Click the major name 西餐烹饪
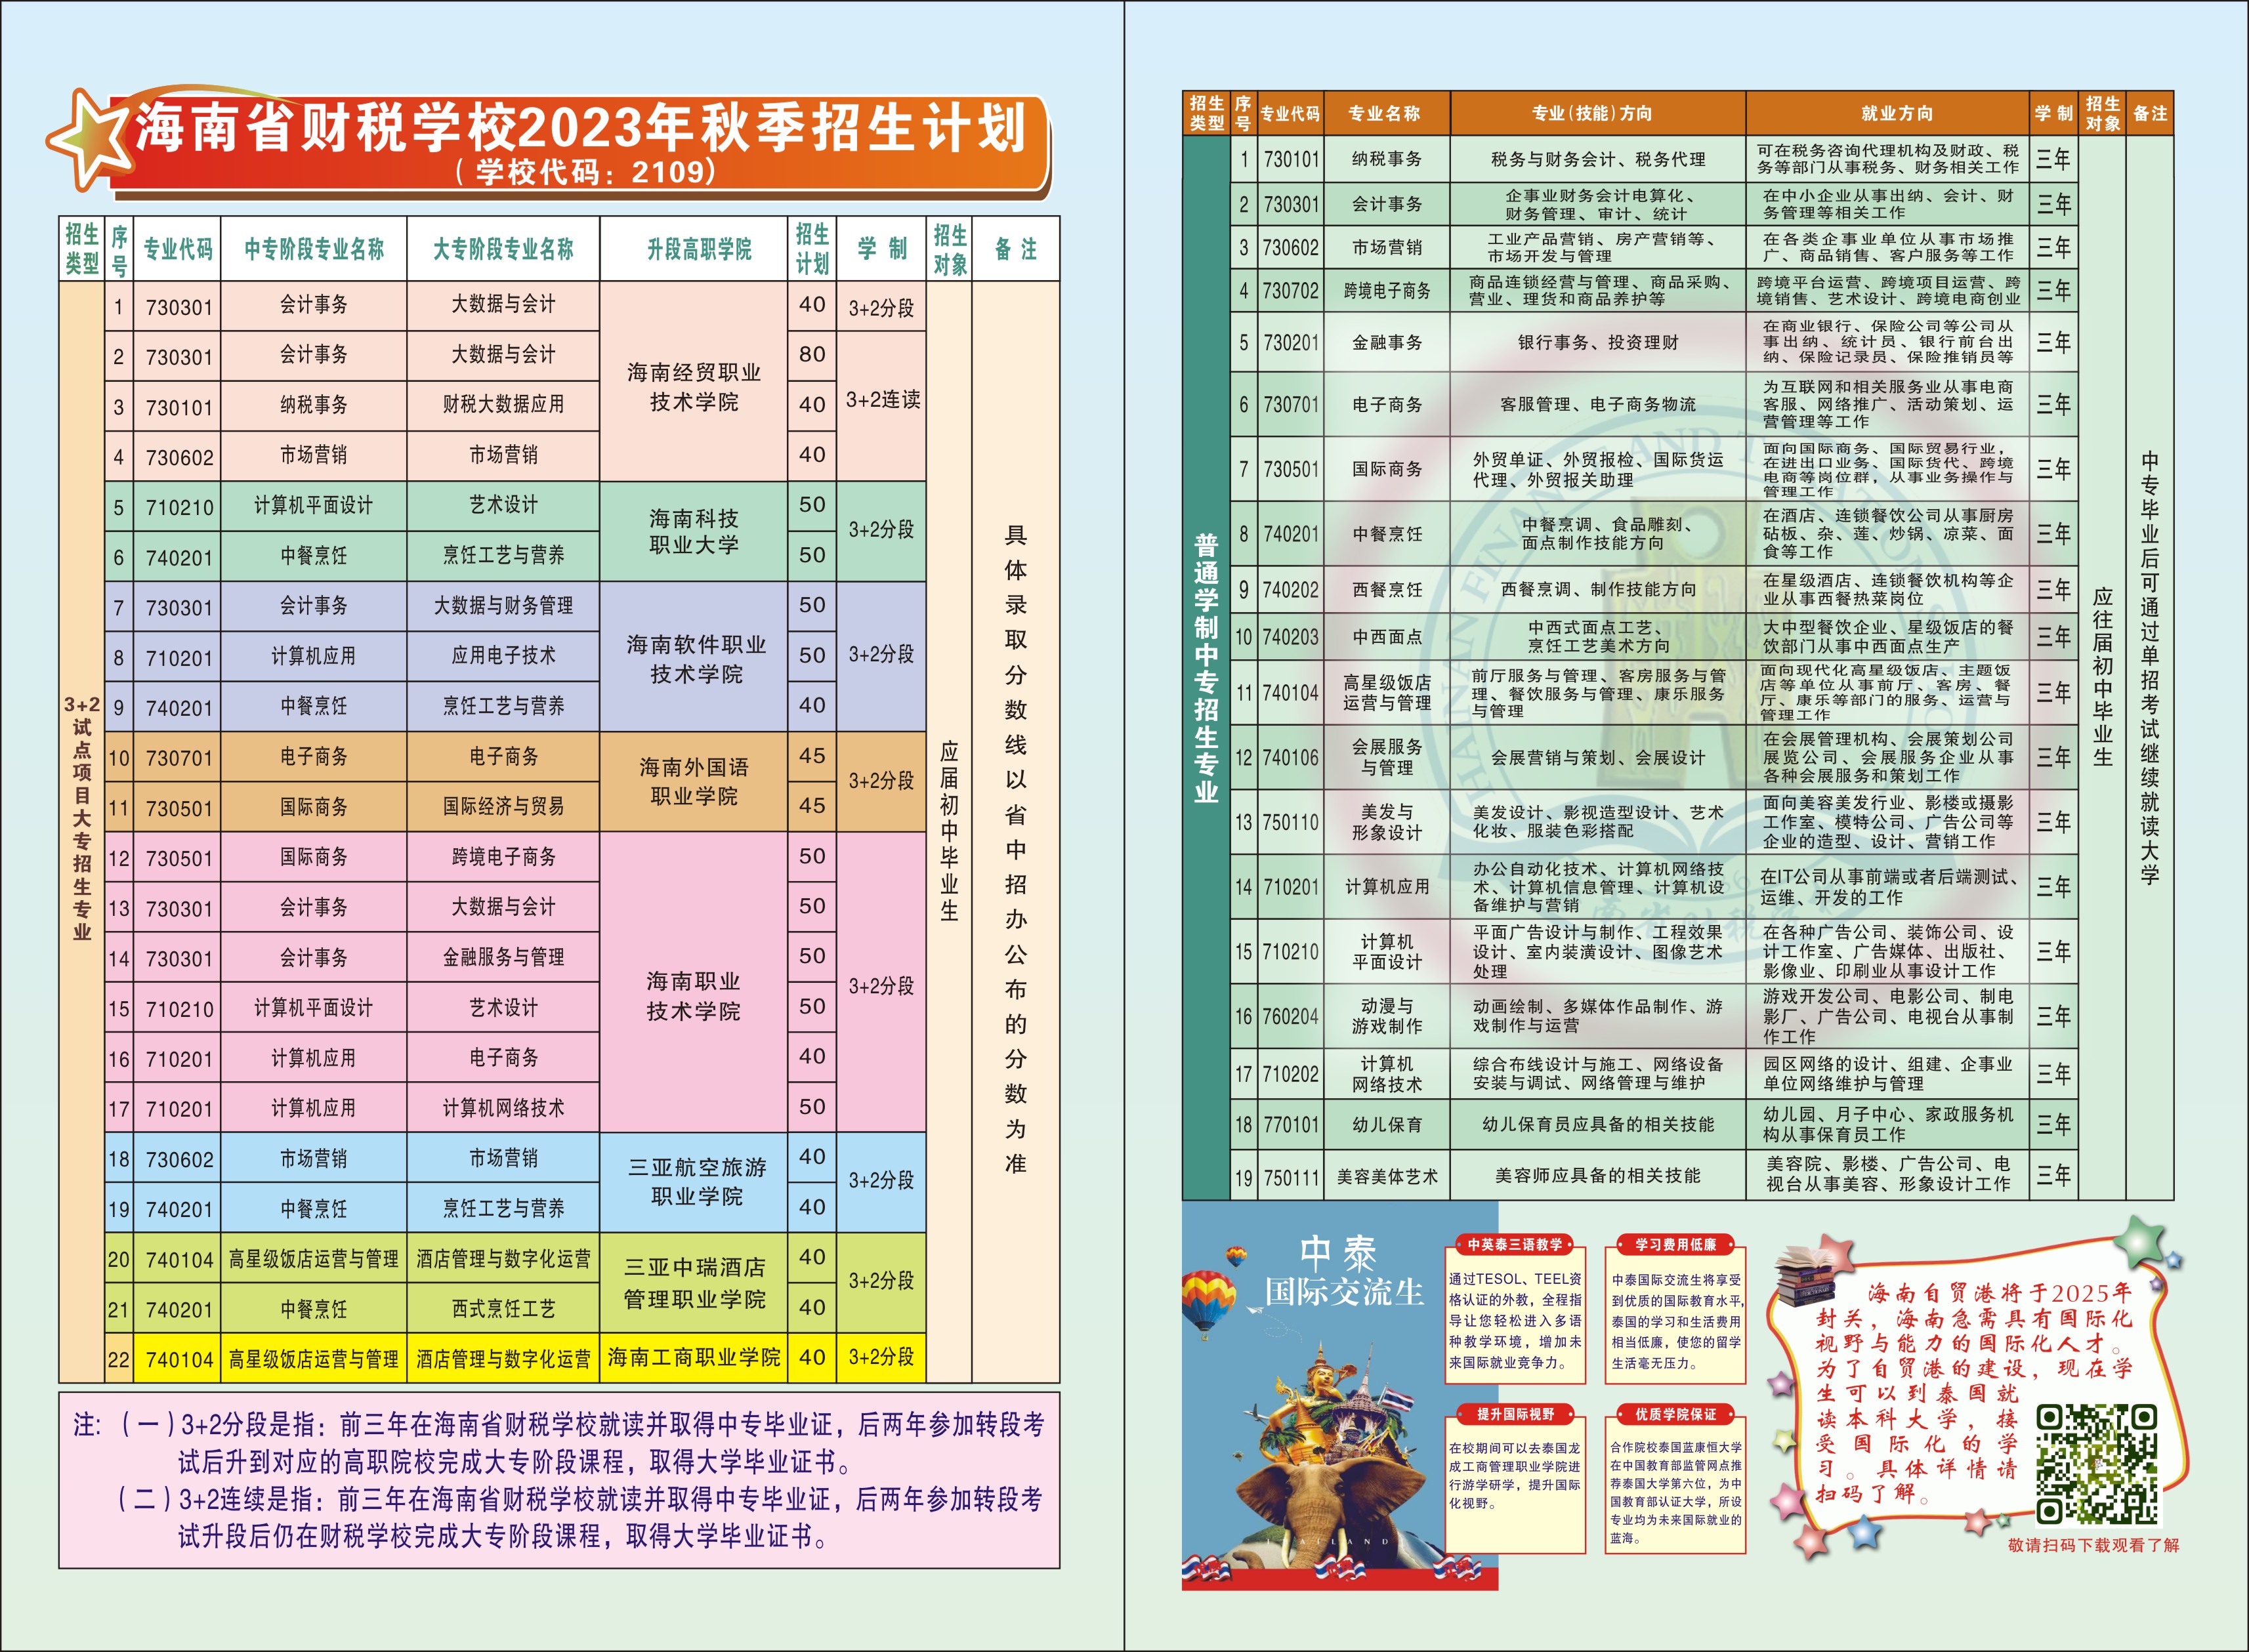This screenshot has width=2249, height=1652. click(x=1387, y=590)
